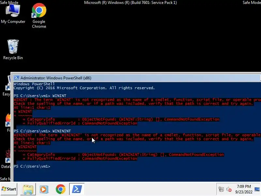The height and width of the screenshot is (196, 261).
Task: Click the last 'PS C:\Users\vm1>' prompt line
Action: [x=32, y=166]
